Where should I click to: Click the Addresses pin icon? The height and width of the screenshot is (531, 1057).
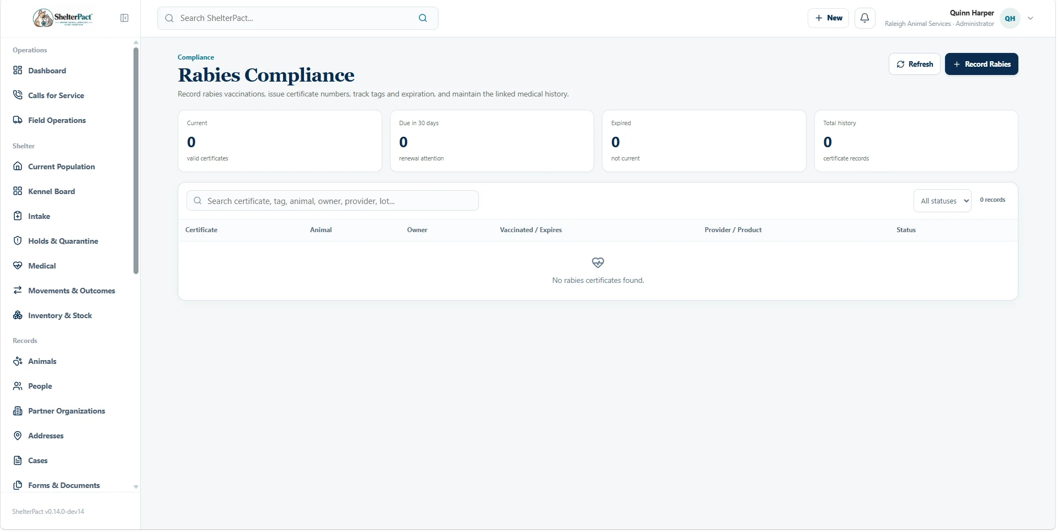(18, 436)
